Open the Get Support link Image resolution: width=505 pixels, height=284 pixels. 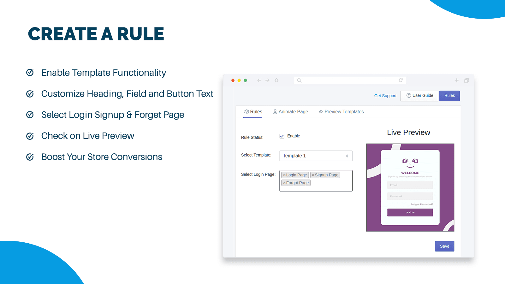click(x=385, y=96)
